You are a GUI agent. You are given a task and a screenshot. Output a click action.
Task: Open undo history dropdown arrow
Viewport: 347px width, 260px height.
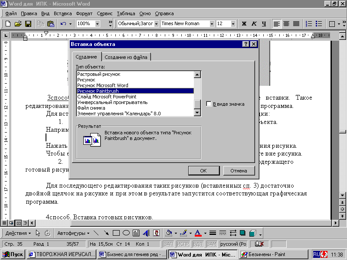70,24
